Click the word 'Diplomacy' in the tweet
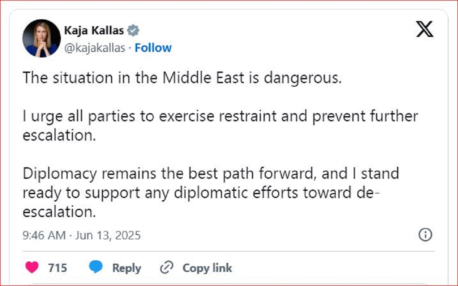458x286 pixels. (60, 174)
